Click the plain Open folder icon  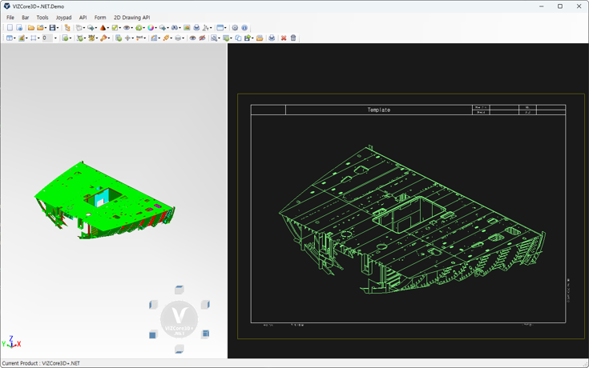pyautogui.click(x=30, y=27)
